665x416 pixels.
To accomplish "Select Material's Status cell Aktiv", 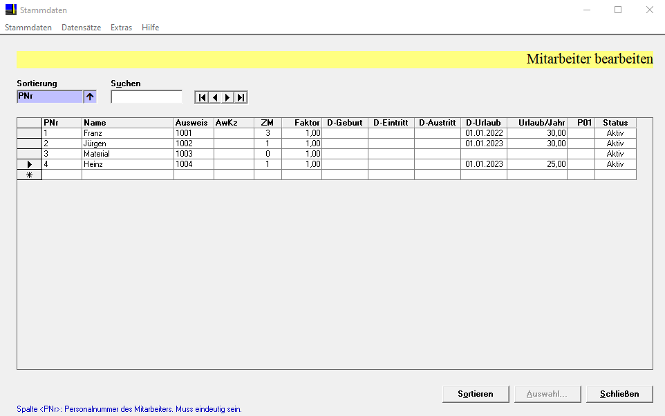I will click(x=615, y=154).
